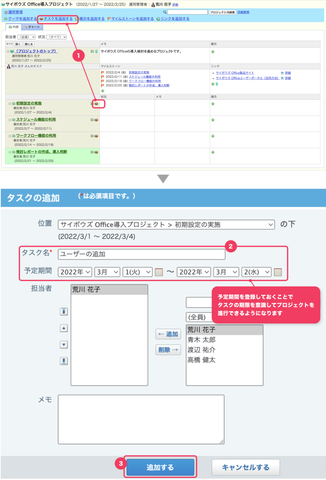Collapse the project top tree row
The height and width of the screenshot is (480, 326).
[8, 52]
